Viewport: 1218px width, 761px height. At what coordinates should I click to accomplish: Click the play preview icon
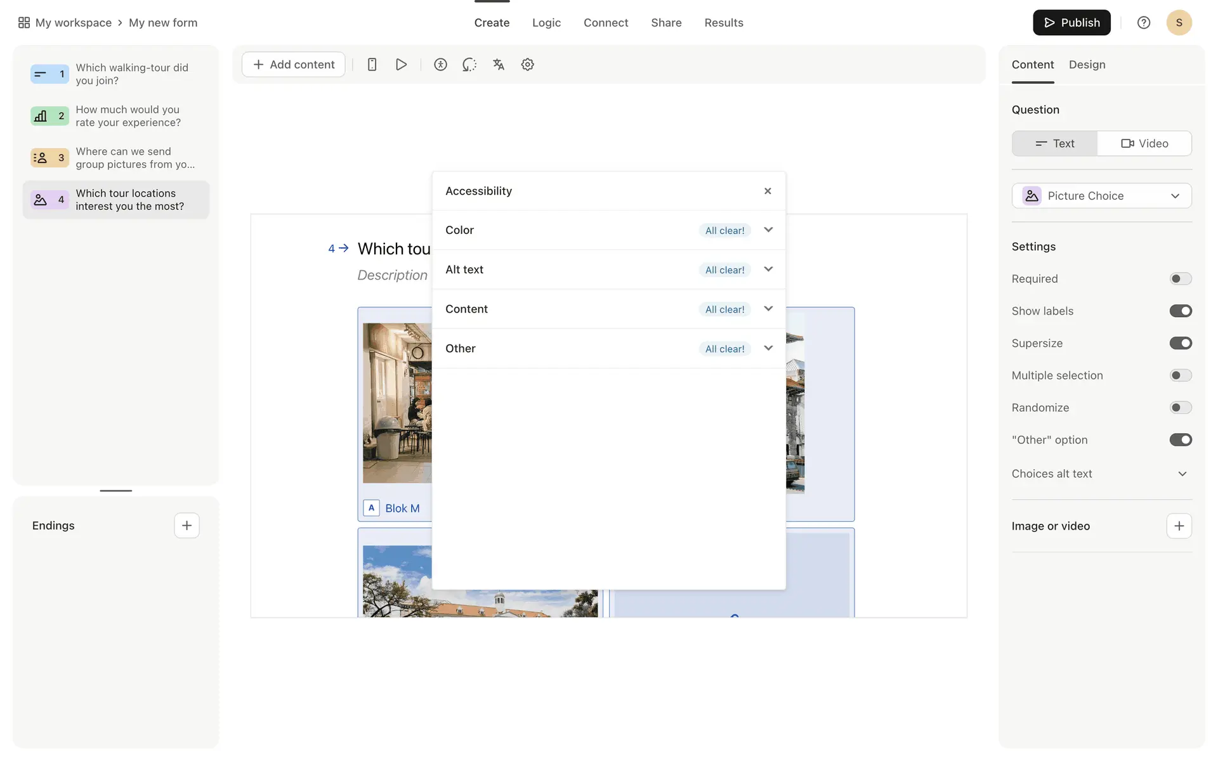coord(401,65)
